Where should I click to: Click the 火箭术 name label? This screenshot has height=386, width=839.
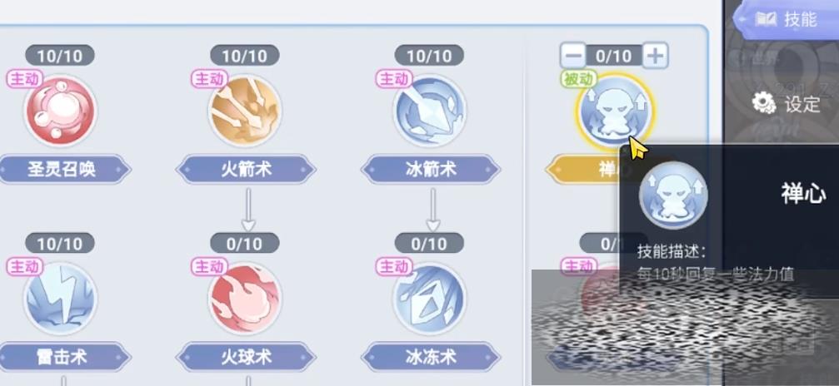246,170
